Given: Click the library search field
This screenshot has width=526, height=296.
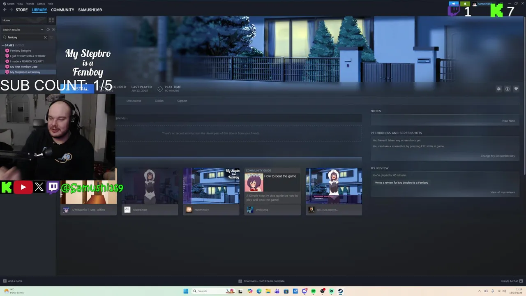Looking at the screenshot, I should coord(25,37).
